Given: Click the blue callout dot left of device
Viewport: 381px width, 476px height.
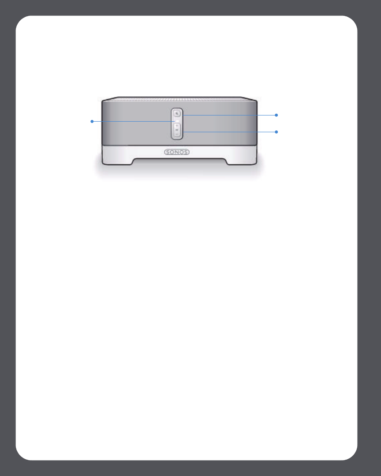Looking at the screenshot, I should tap(92, 122).
